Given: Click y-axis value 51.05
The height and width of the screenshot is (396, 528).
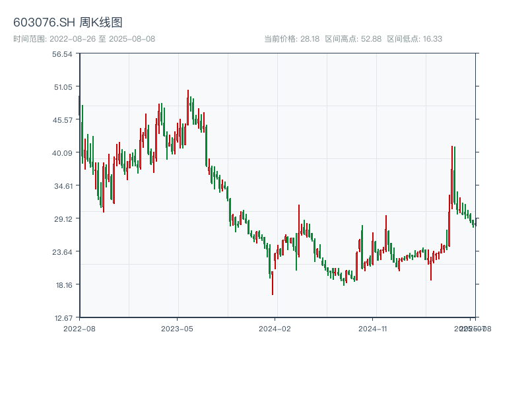Looking at the screenshot, I should point(63,87).
